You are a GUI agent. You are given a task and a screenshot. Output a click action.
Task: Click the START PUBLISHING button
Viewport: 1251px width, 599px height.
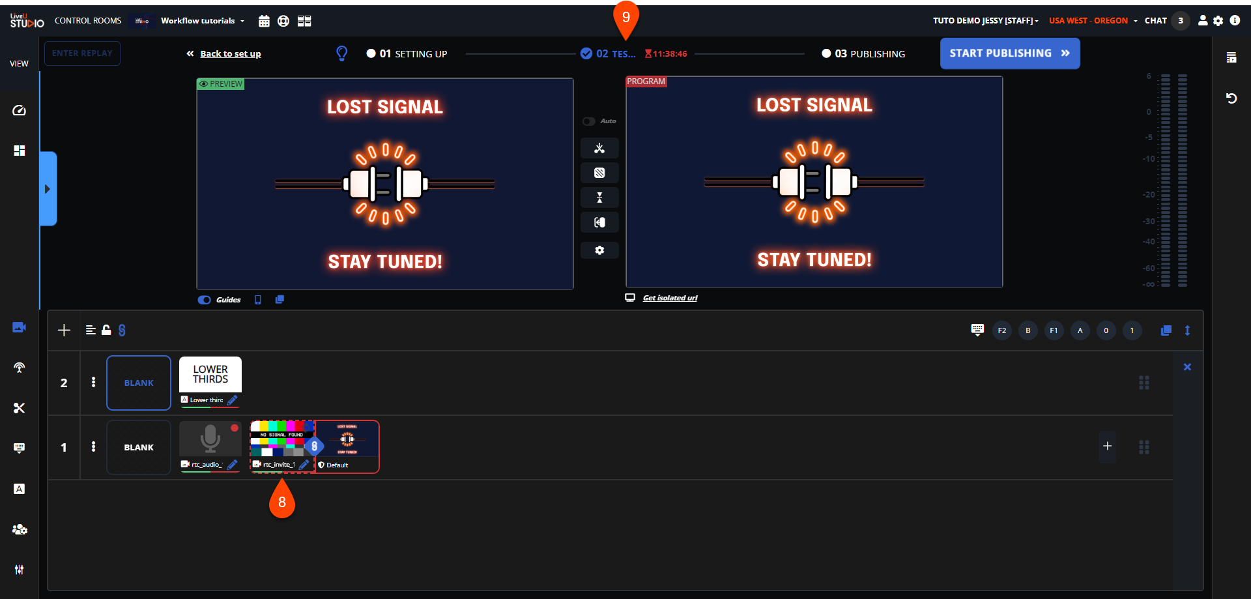pos(1010,53)
